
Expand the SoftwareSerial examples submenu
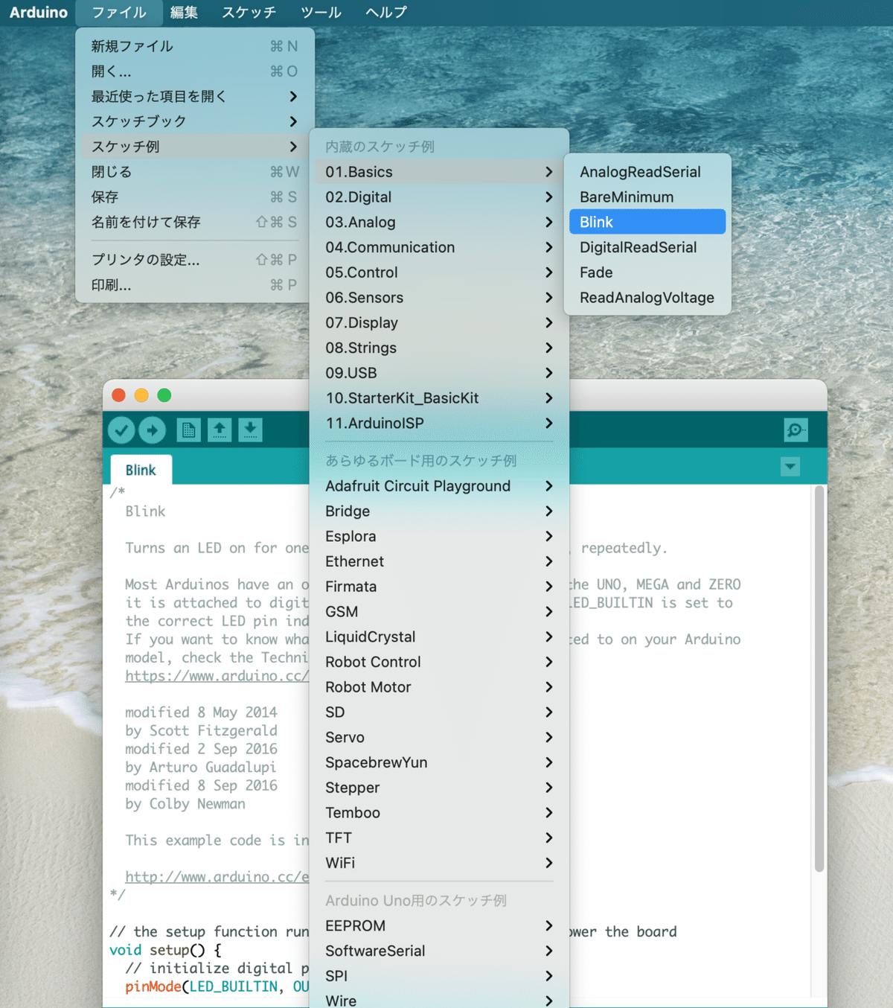pyautogui.click(x=439, y=951)
